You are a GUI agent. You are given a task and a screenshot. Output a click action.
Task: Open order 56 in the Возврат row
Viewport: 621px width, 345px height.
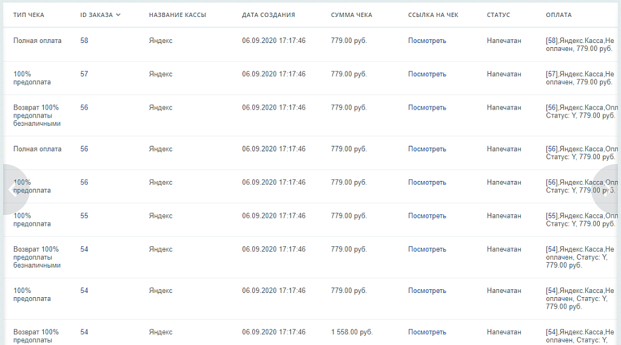click(84, 107)
